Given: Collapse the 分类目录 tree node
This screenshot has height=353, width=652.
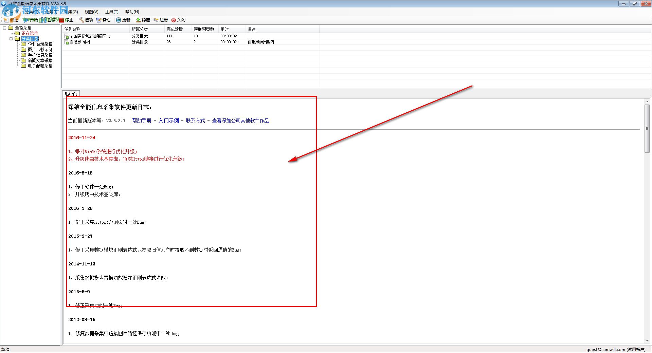Looking at the screenshot, I should coord(11,39).
